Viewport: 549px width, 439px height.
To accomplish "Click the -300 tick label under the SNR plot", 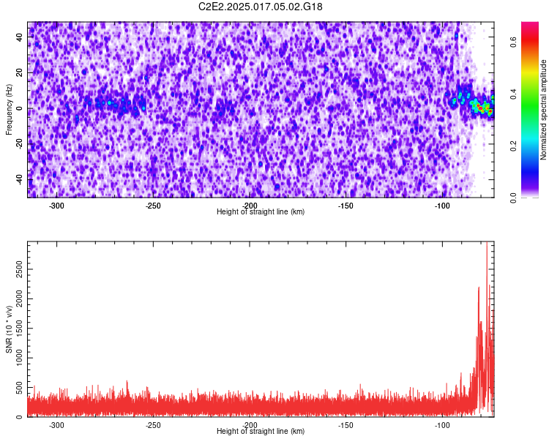I will [x=56, y=425].
